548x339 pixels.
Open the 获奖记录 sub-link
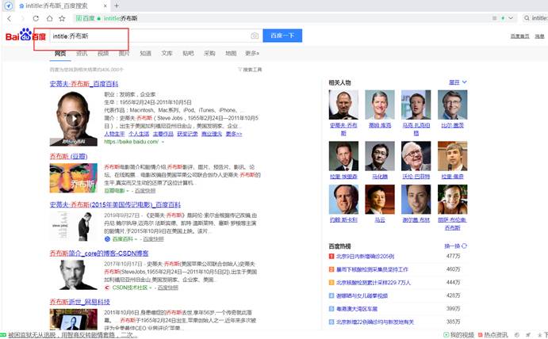click(187, 134)
